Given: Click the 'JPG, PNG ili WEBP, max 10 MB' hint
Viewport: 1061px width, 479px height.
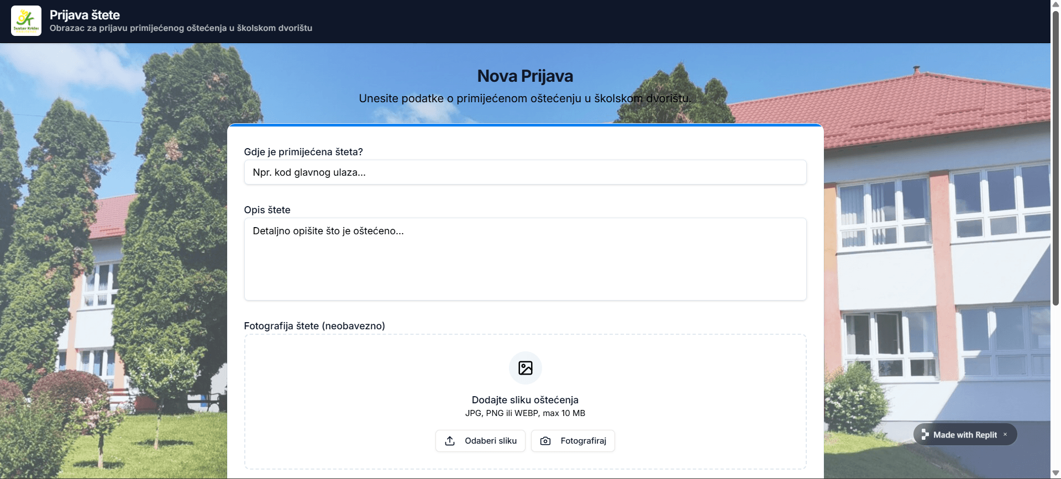Looking at the screenshot, I should point(525,413).
